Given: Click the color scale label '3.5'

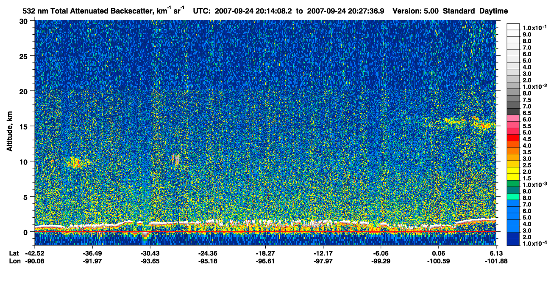Looking at the screenshot, I should (x=527, y=153).
